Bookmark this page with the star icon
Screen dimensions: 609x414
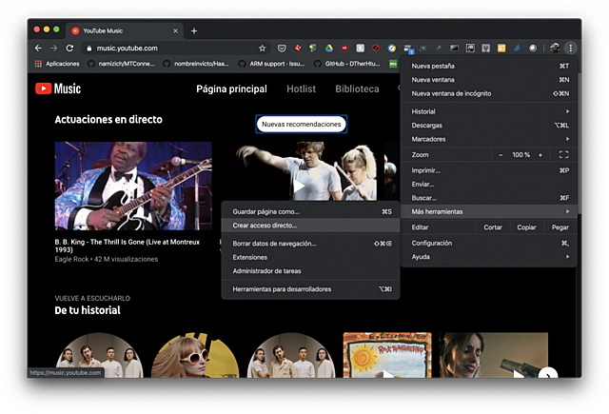263,49
